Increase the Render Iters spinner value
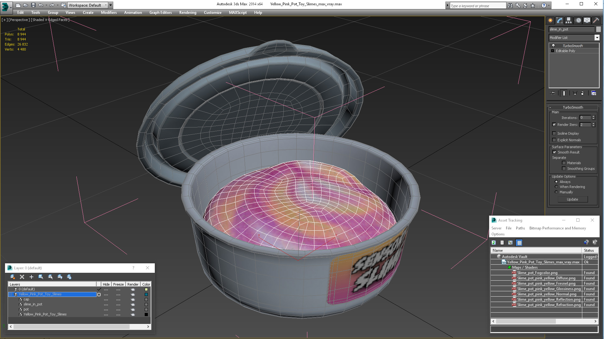This screenshot has width=604, height=339. coord(594,123)
